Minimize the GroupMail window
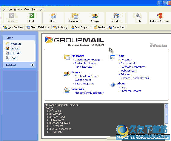Screen dimensions: 171x141 [160, 3]
